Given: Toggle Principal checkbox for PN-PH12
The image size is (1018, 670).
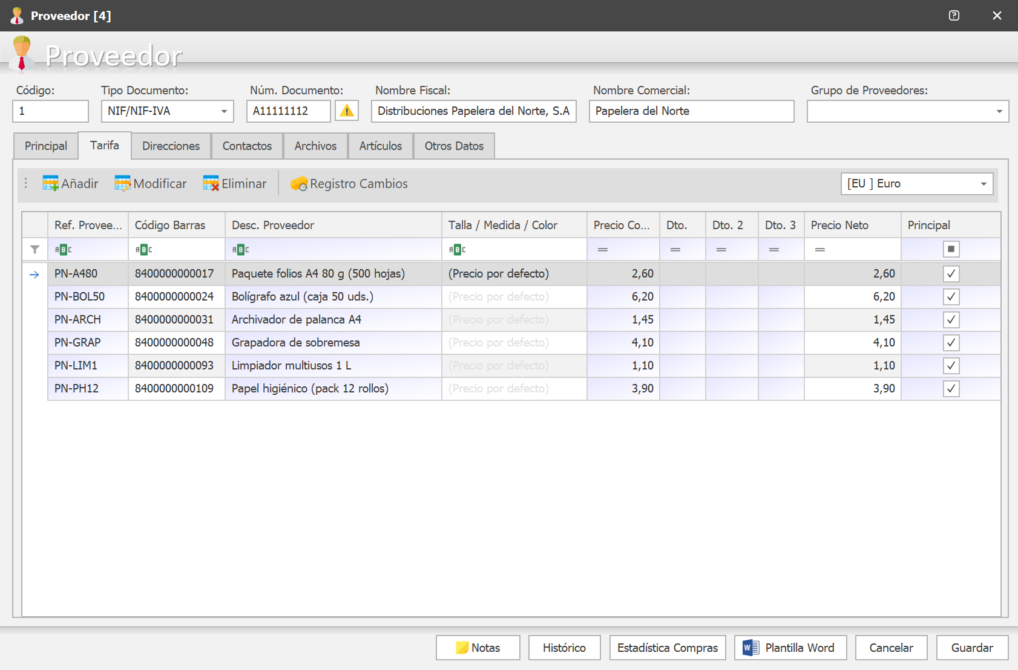Looking at the screenshot, I should tap(951, 389).
